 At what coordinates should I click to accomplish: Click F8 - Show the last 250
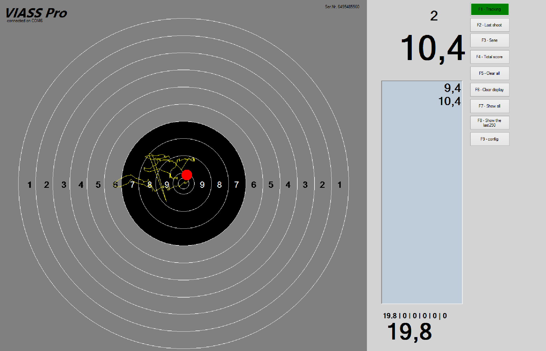[489, 123]
